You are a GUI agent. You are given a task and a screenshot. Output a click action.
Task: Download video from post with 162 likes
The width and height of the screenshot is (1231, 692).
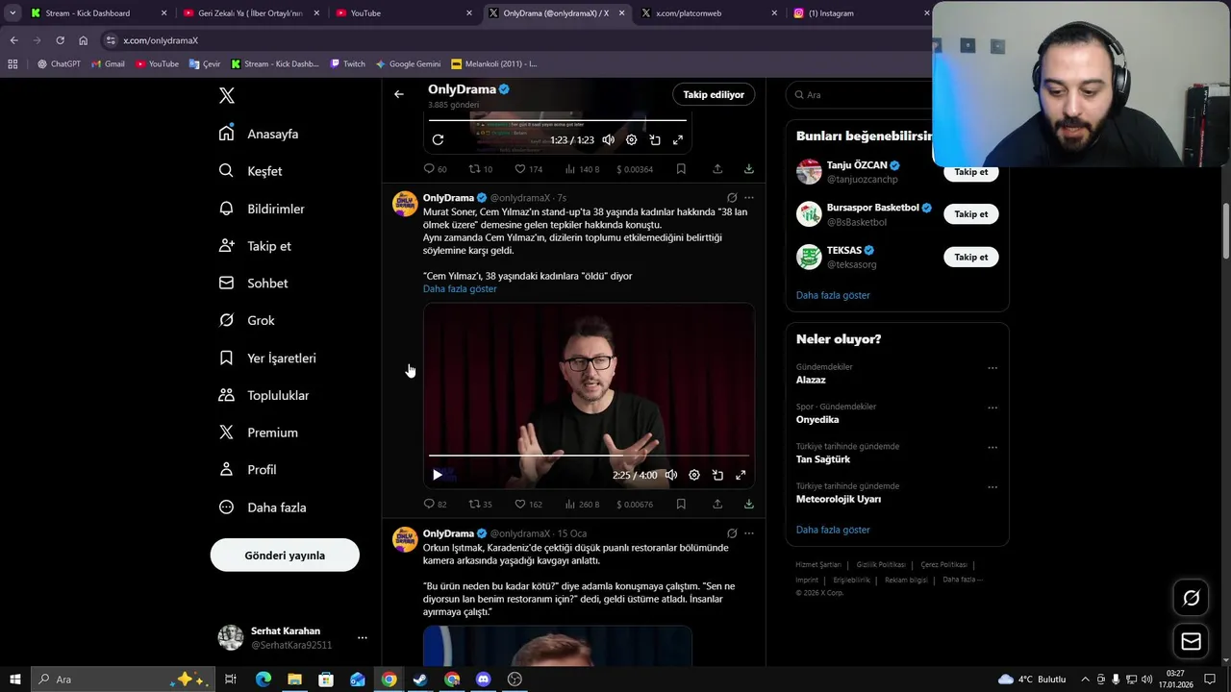click(x=748, y=504)
